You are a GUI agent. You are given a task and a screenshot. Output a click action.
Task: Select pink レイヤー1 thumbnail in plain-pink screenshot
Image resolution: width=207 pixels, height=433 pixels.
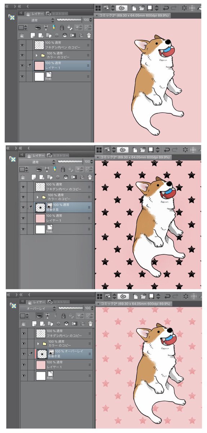(x=39, y=66)
